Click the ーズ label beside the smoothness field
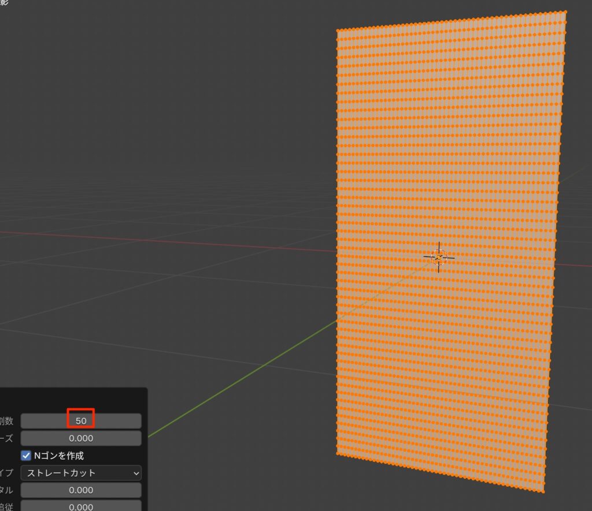 tap(7, 438)
